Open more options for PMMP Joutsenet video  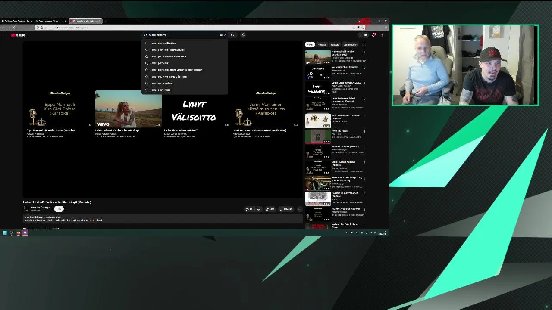click(365, 209)
